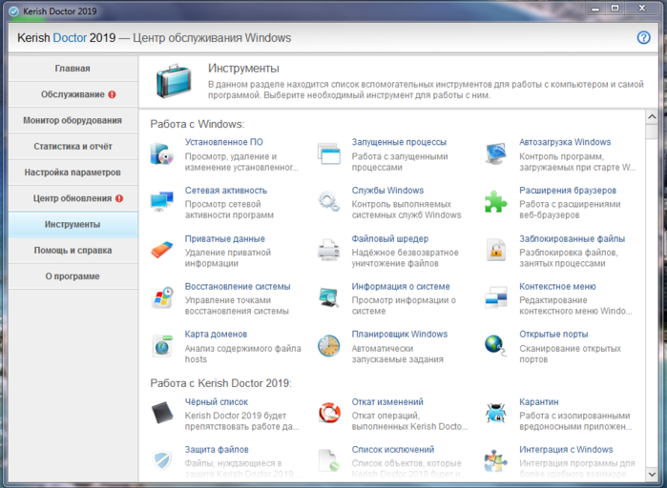667x488 pixels.
Task: Click the Установленное ПО disc icon
Action: tap(161, 153)
